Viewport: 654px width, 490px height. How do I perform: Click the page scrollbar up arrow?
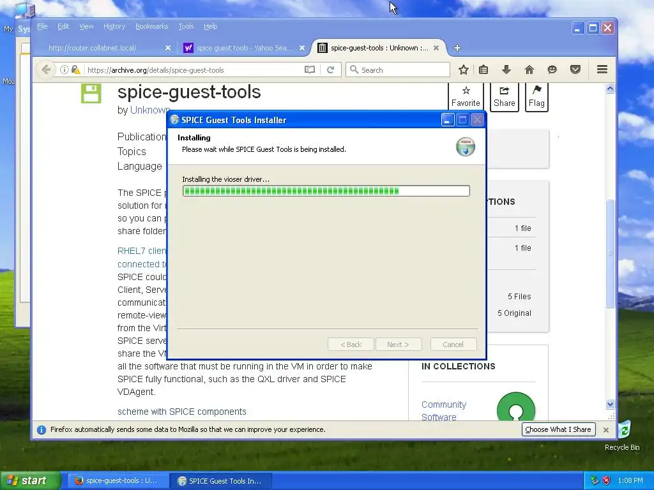point(610,88)
